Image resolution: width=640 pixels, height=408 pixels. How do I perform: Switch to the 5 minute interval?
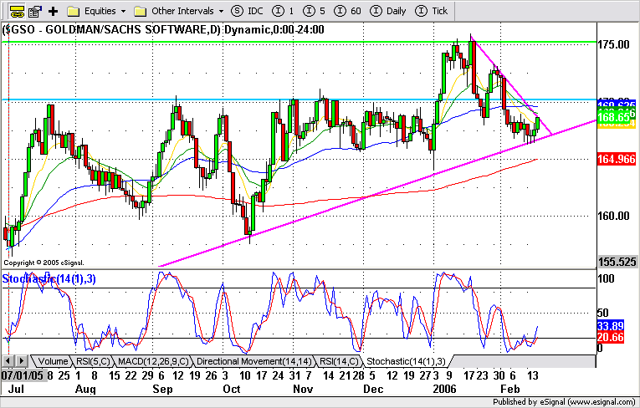(315, 11)
